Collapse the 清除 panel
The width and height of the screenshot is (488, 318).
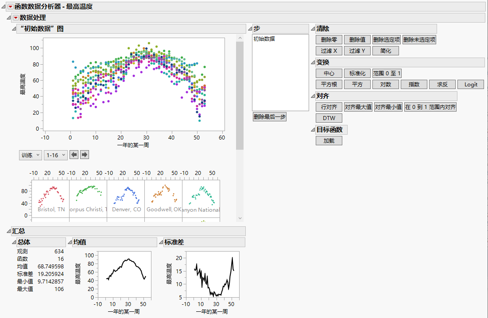point(313,29)
